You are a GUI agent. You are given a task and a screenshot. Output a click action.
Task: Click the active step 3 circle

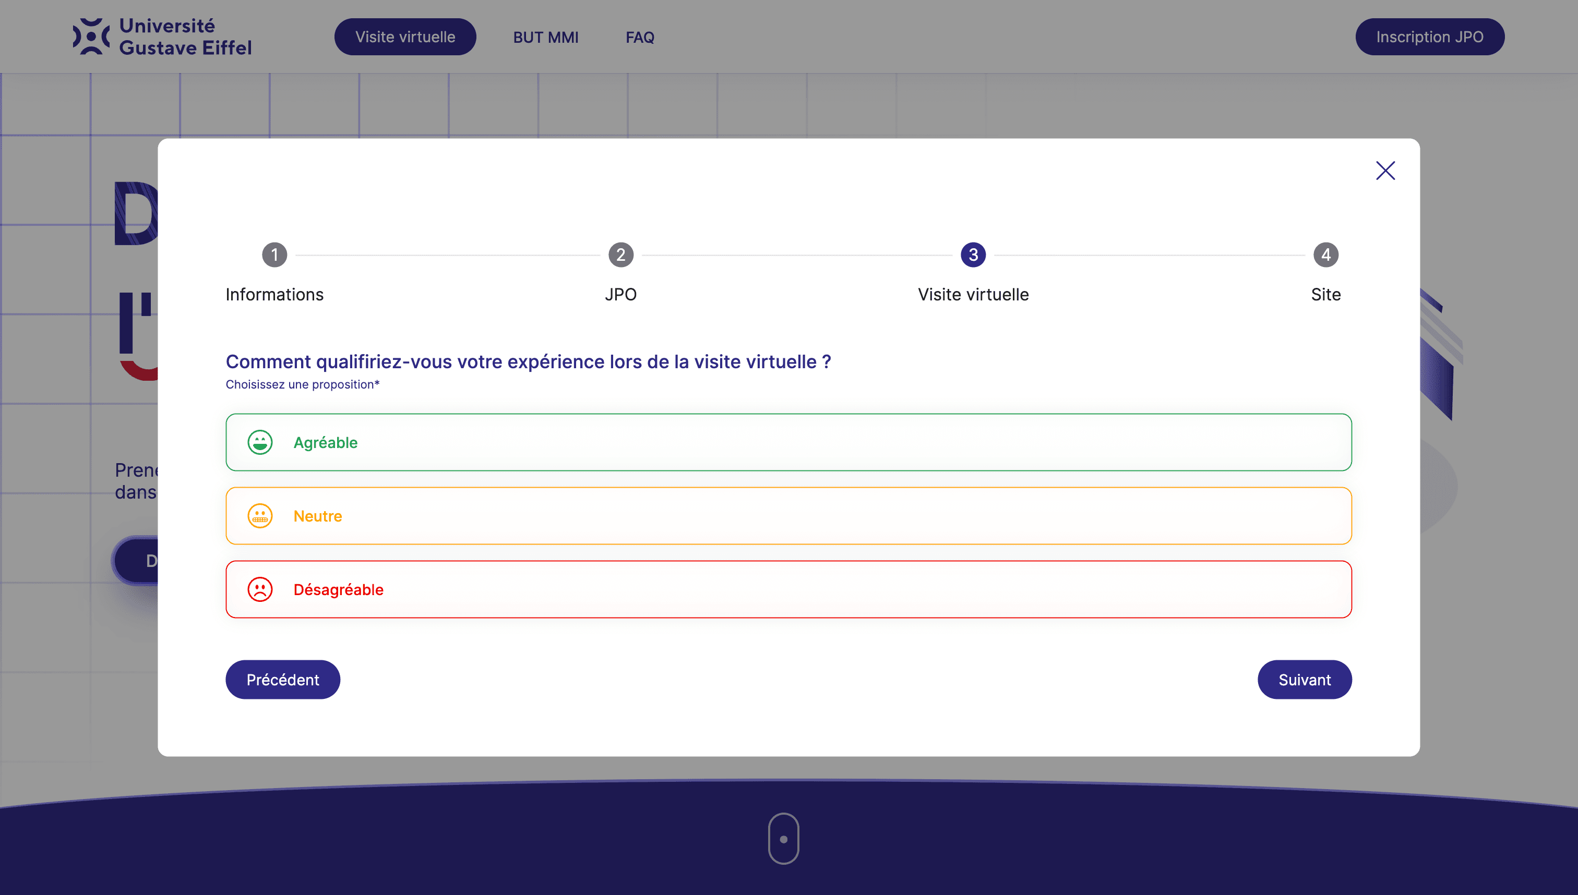[x=973, y=255]
